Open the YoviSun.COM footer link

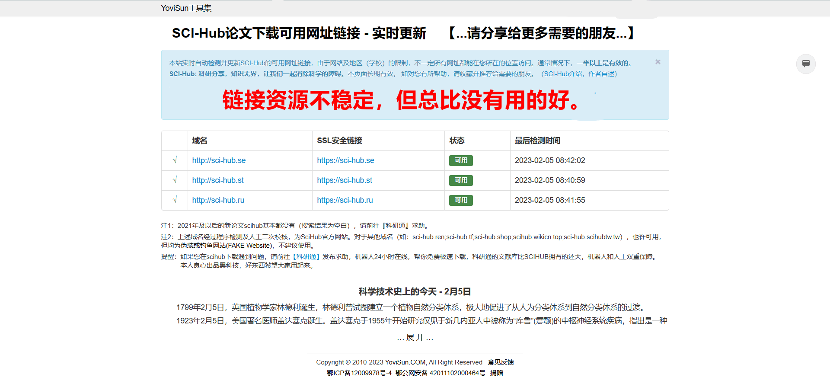pos(405,362)
